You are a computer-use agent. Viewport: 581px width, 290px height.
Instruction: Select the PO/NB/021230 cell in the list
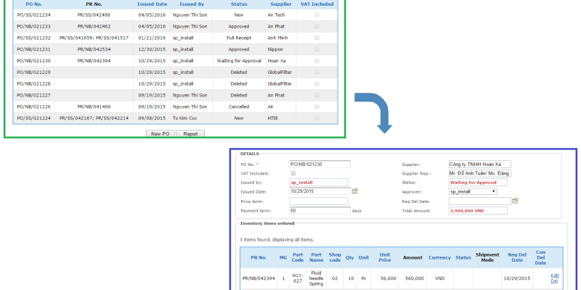tap(33, 61)
